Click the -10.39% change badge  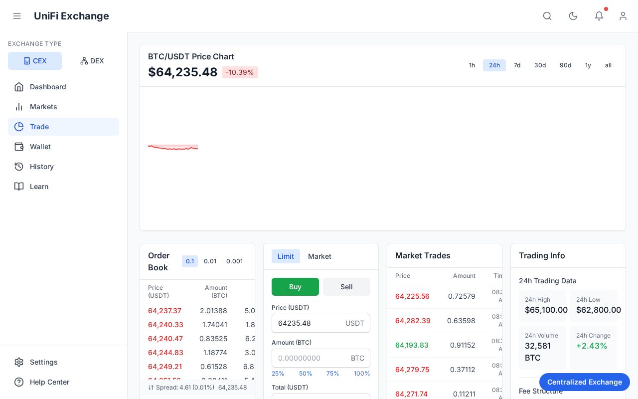[x=240, y=72]
